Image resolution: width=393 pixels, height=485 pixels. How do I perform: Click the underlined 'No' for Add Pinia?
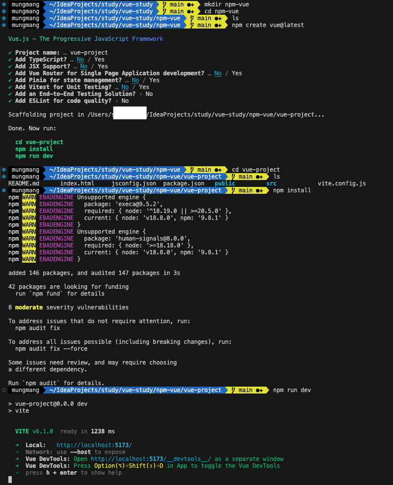pyautogui.click(x=135, y=80)
